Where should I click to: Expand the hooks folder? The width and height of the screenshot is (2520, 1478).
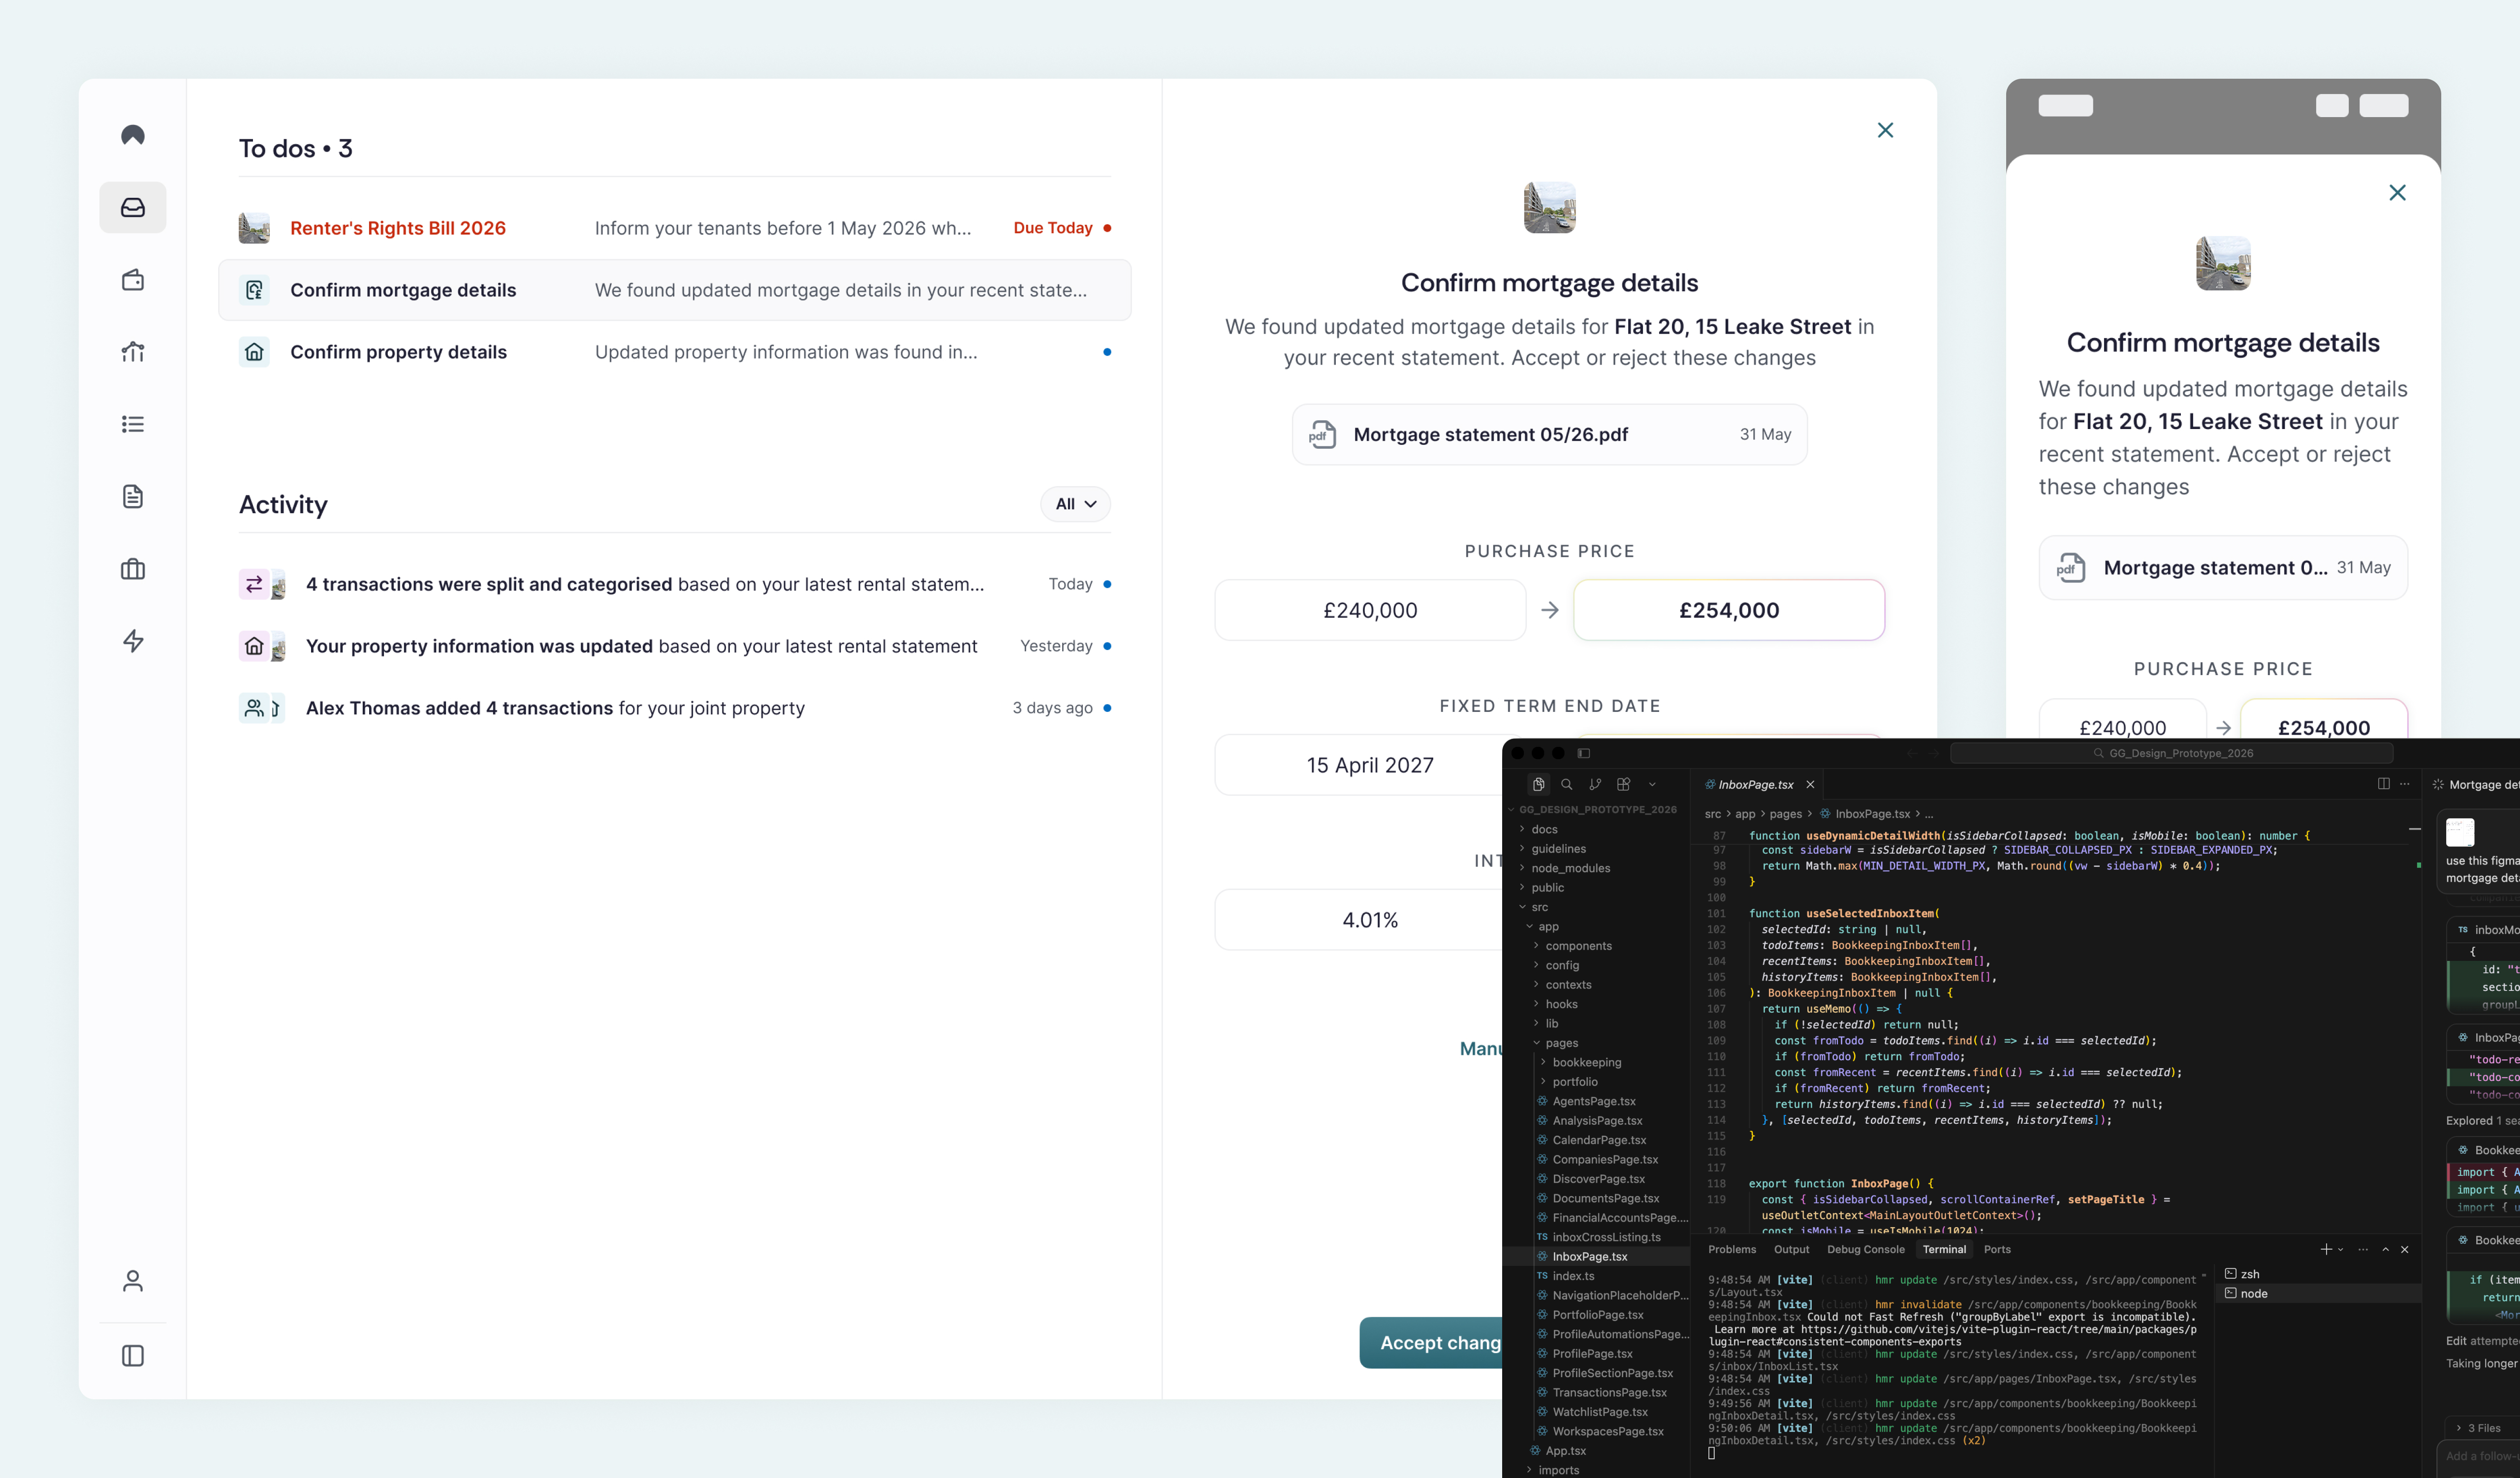(1595, 1004)
